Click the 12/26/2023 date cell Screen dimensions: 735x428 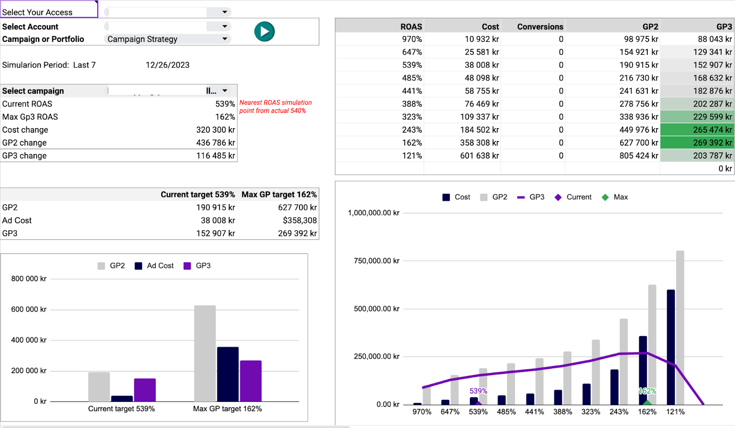point(168,65)
